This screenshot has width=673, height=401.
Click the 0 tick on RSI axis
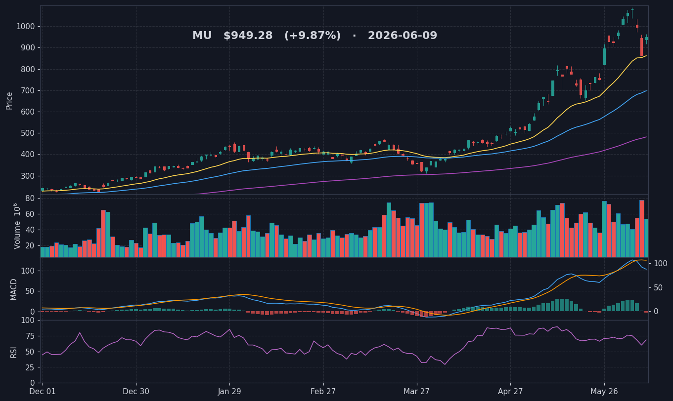(32, 383)
